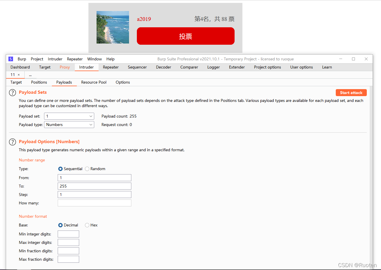
Task: Switch to the main Target tab
Action: pos(45,67)
